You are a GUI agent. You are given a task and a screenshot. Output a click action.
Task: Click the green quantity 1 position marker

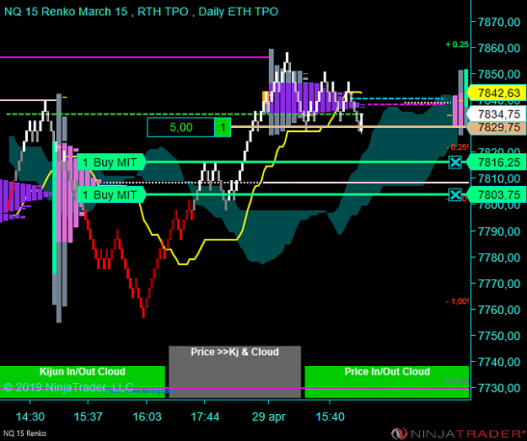(223, 127)
